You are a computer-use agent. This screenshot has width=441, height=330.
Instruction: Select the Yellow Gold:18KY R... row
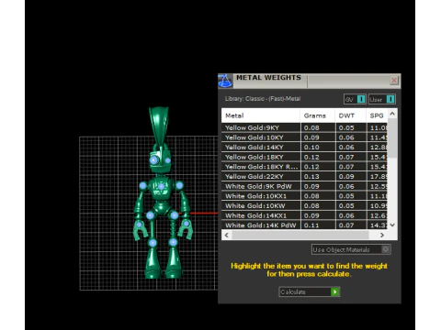pos(304,167)
